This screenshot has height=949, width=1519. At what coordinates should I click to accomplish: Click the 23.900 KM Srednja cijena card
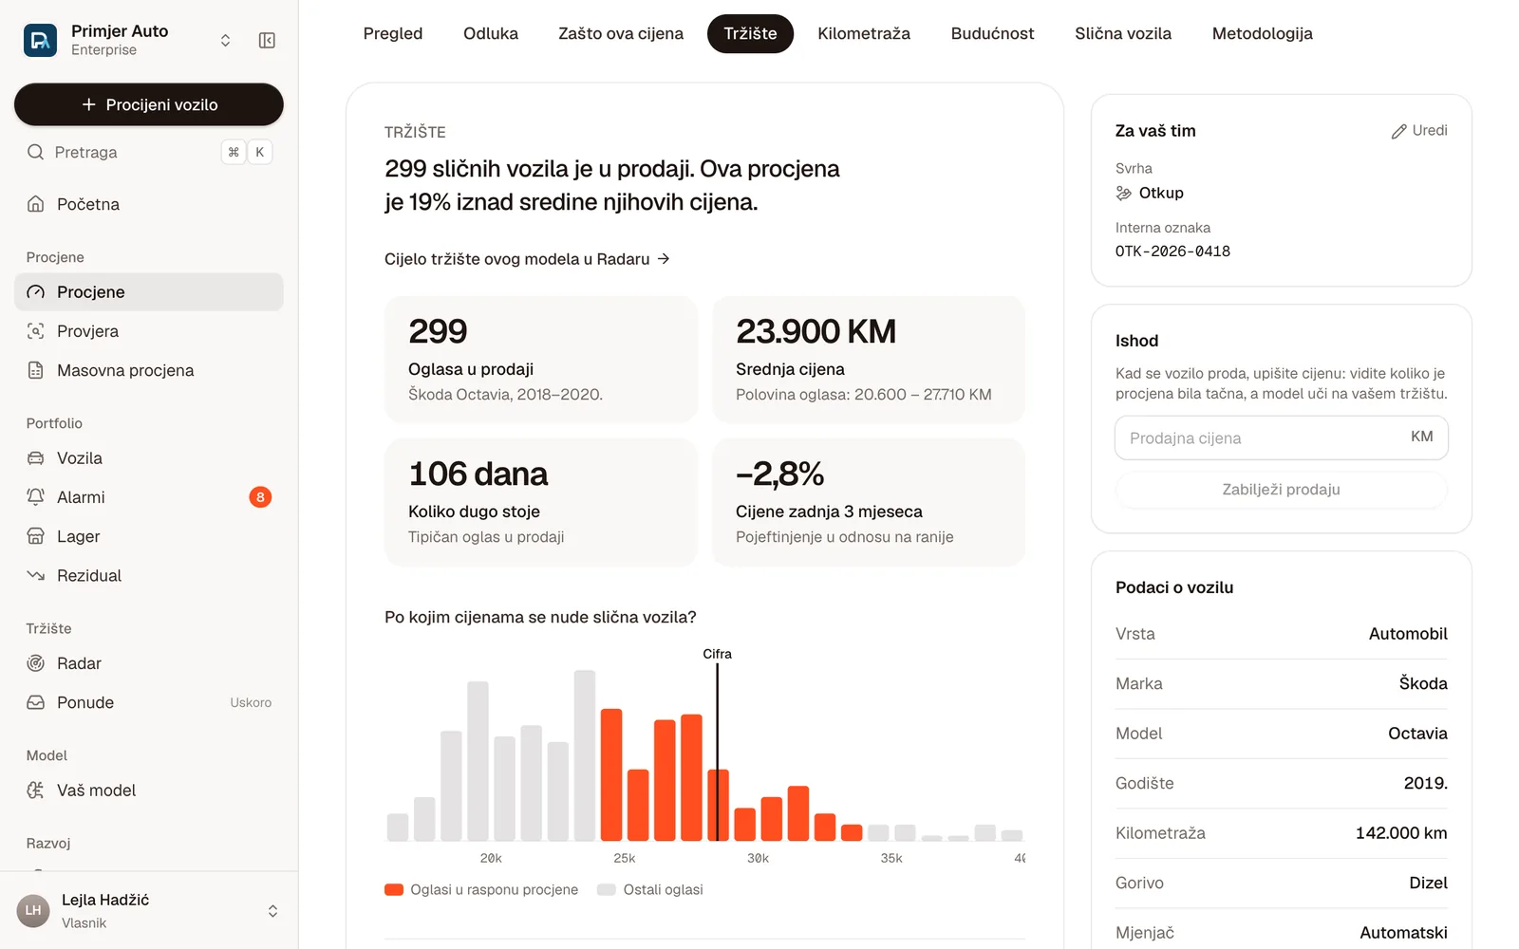click(869, 360)
